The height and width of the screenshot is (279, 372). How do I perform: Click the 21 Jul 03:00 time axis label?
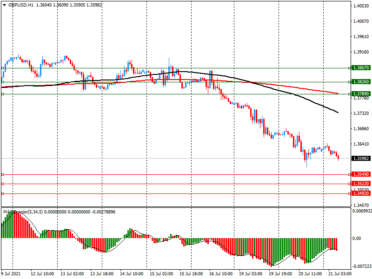[341, 274]
